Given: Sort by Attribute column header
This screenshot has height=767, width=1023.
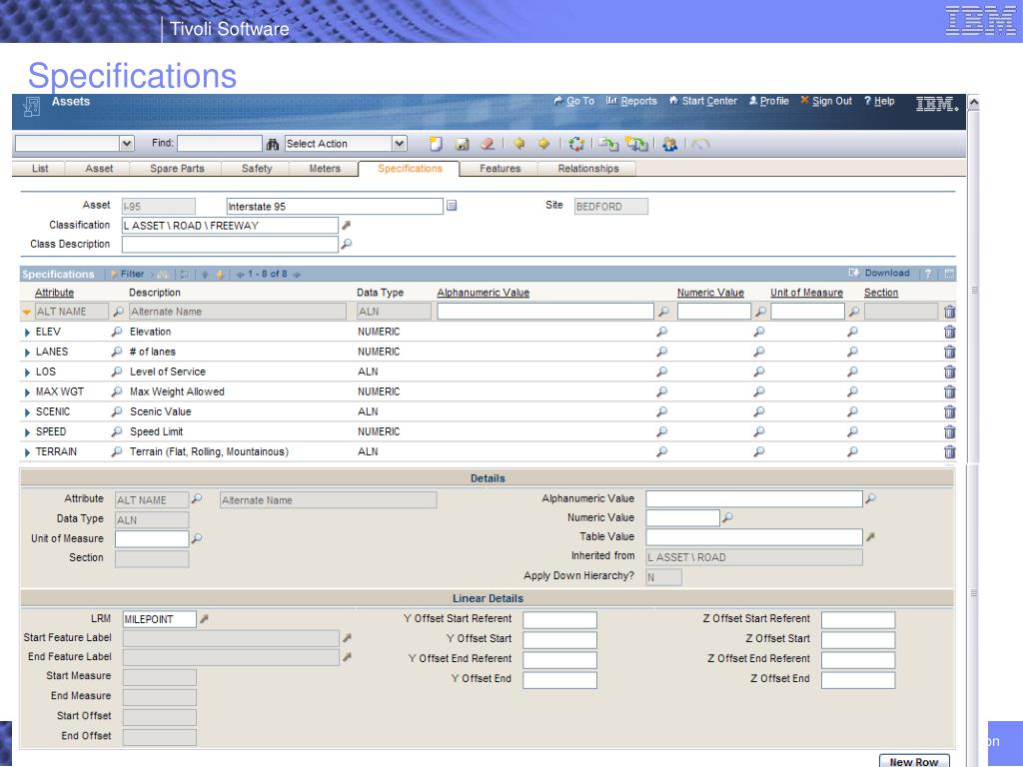Looking at the screenshot, I should [54, 293].
